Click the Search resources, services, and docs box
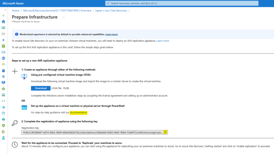274x154 pixels. pos(182,3)
